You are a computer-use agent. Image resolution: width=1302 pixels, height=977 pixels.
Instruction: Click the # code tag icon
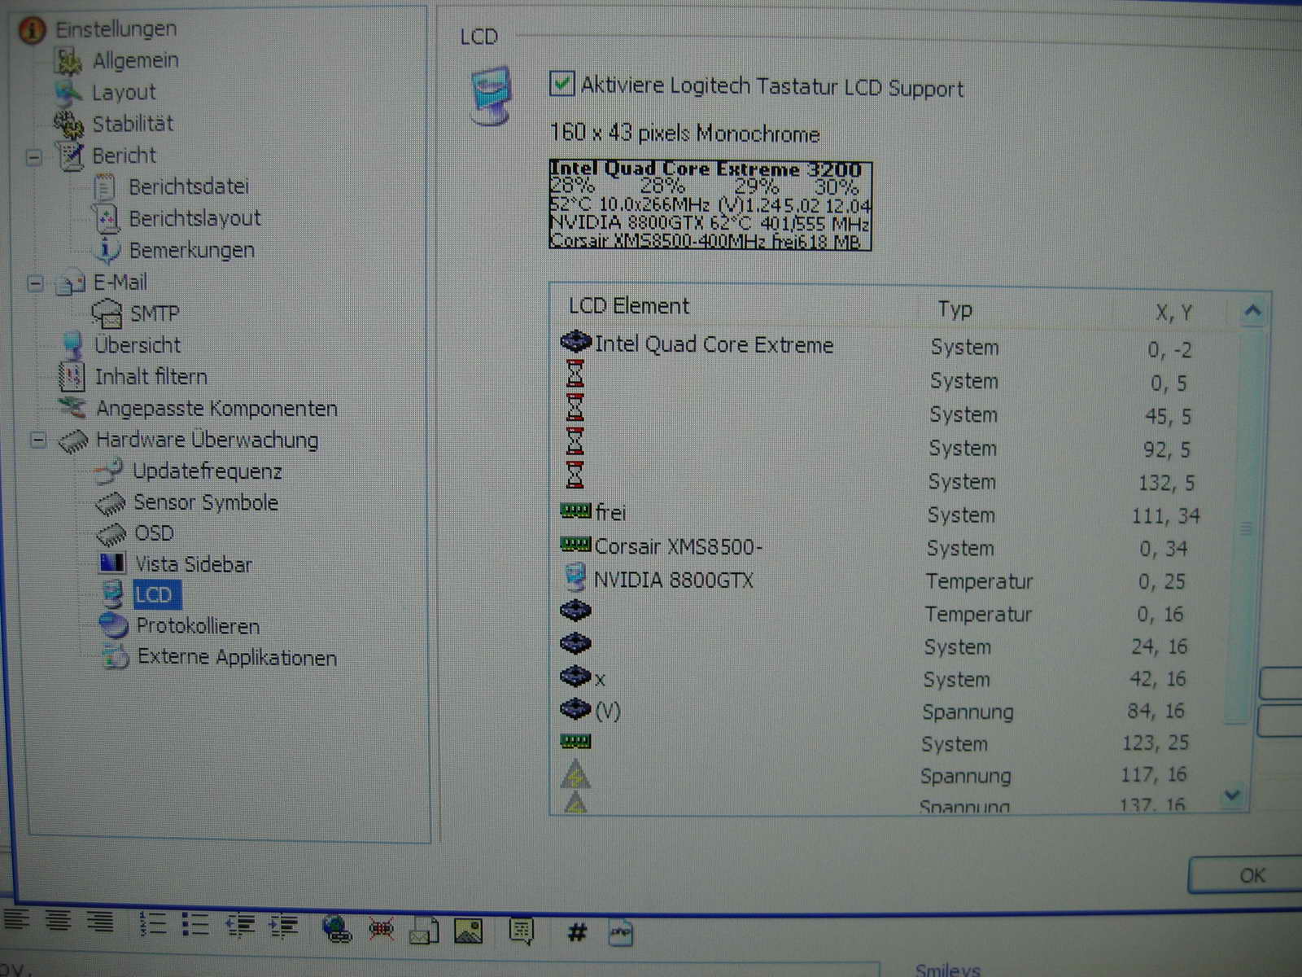pyautogui.click(x=577, y=931)
